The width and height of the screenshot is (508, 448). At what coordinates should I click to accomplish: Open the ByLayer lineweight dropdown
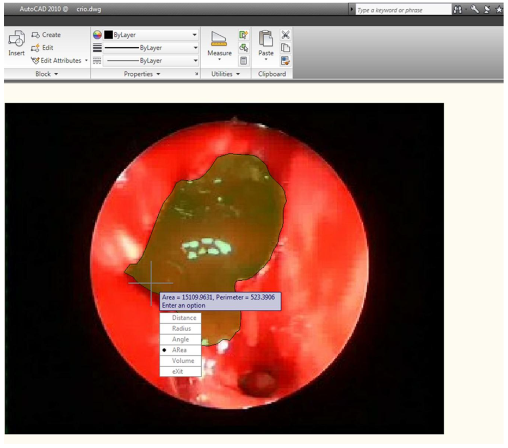pyautogui.click(x=151, y=48)
